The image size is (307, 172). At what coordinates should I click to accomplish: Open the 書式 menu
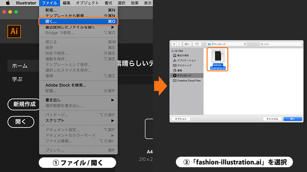coord(108,3)
